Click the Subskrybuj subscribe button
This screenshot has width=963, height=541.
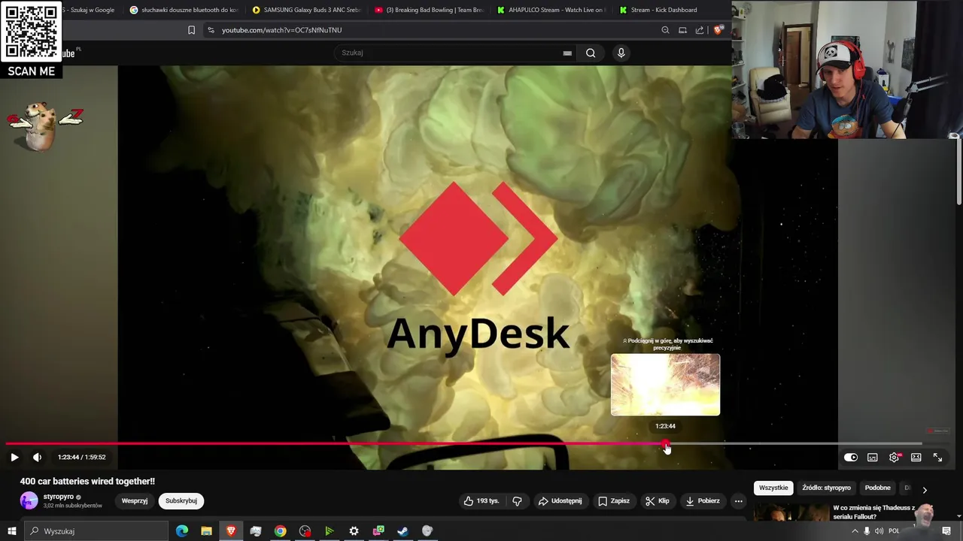pyautogui.click(x=181, y=501)
